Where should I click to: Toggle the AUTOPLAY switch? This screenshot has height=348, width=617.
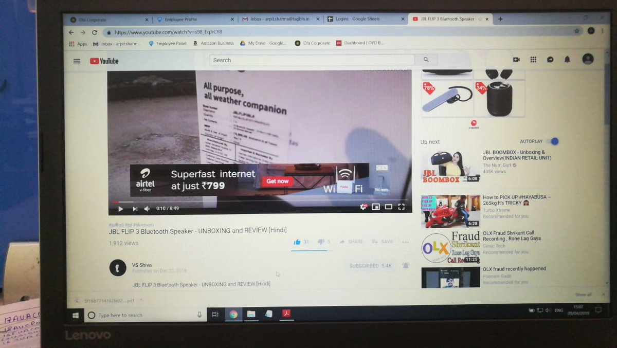click(x=552, y=141)
